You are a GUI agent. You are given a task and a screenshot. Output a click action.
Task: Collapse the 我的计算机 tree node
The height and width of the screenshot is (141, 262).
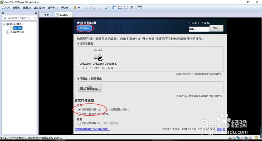click(4, 24)
